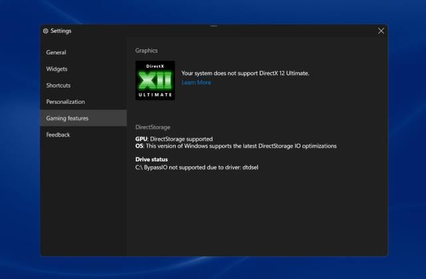Click the Drive status label
Viewport: 426px width, 279px height.
point(151,159)
